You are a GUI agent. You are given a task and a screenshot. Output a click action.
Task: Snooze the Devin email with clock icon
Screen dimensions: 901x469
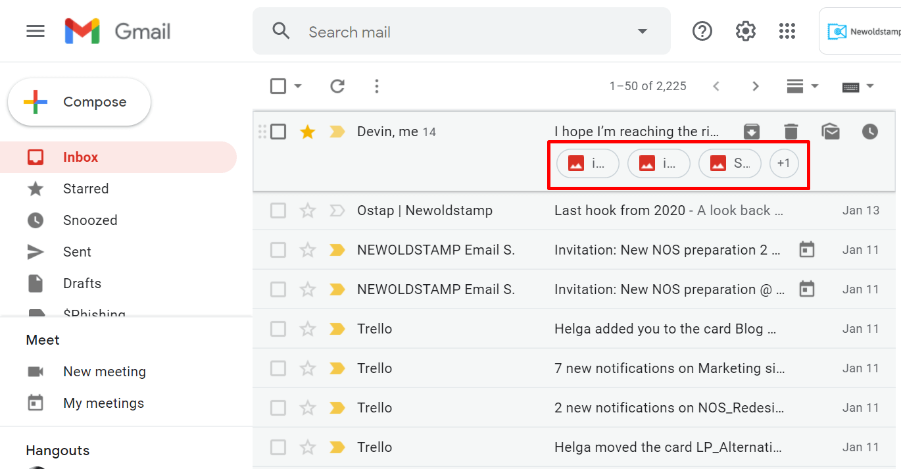(869, 132)
